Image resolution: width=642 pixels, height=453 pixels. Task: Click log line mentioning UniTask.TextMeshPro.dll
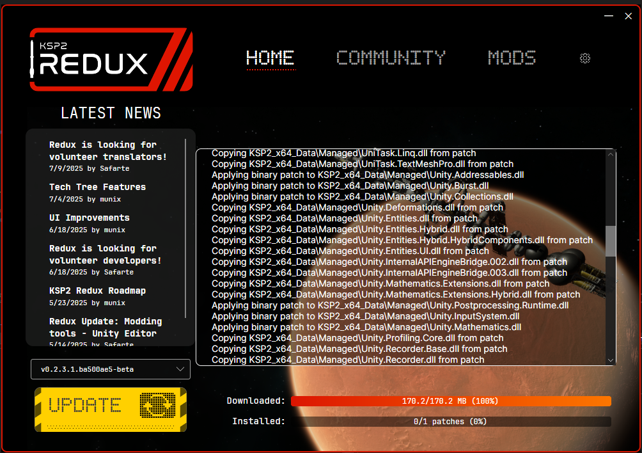pyautogui.click(x=363, y=164)
